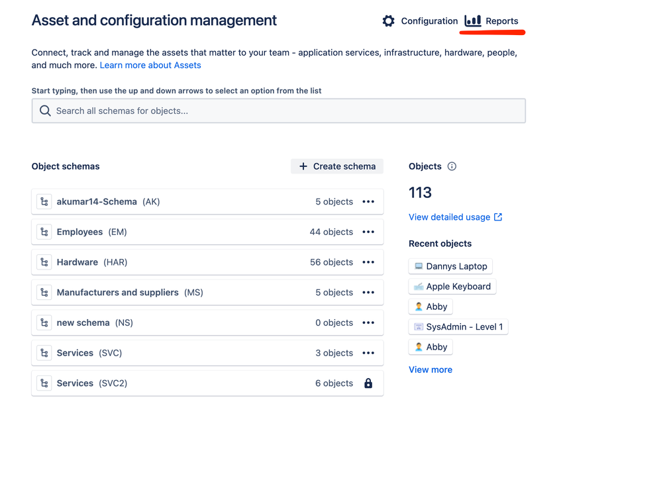661x480 pixels.
Task: Click the View more link
Action: (x=431, y=369)
